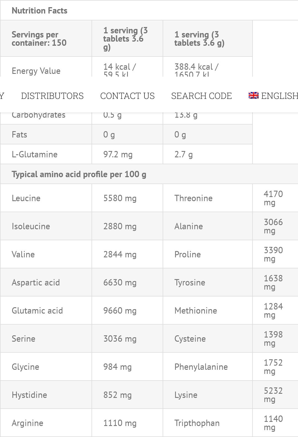
Task: Go to the CONTACT US page
Action: point(127,96)
